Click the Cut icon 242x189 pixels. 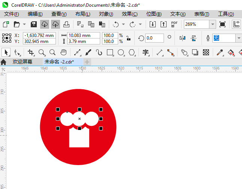(80, 24)
